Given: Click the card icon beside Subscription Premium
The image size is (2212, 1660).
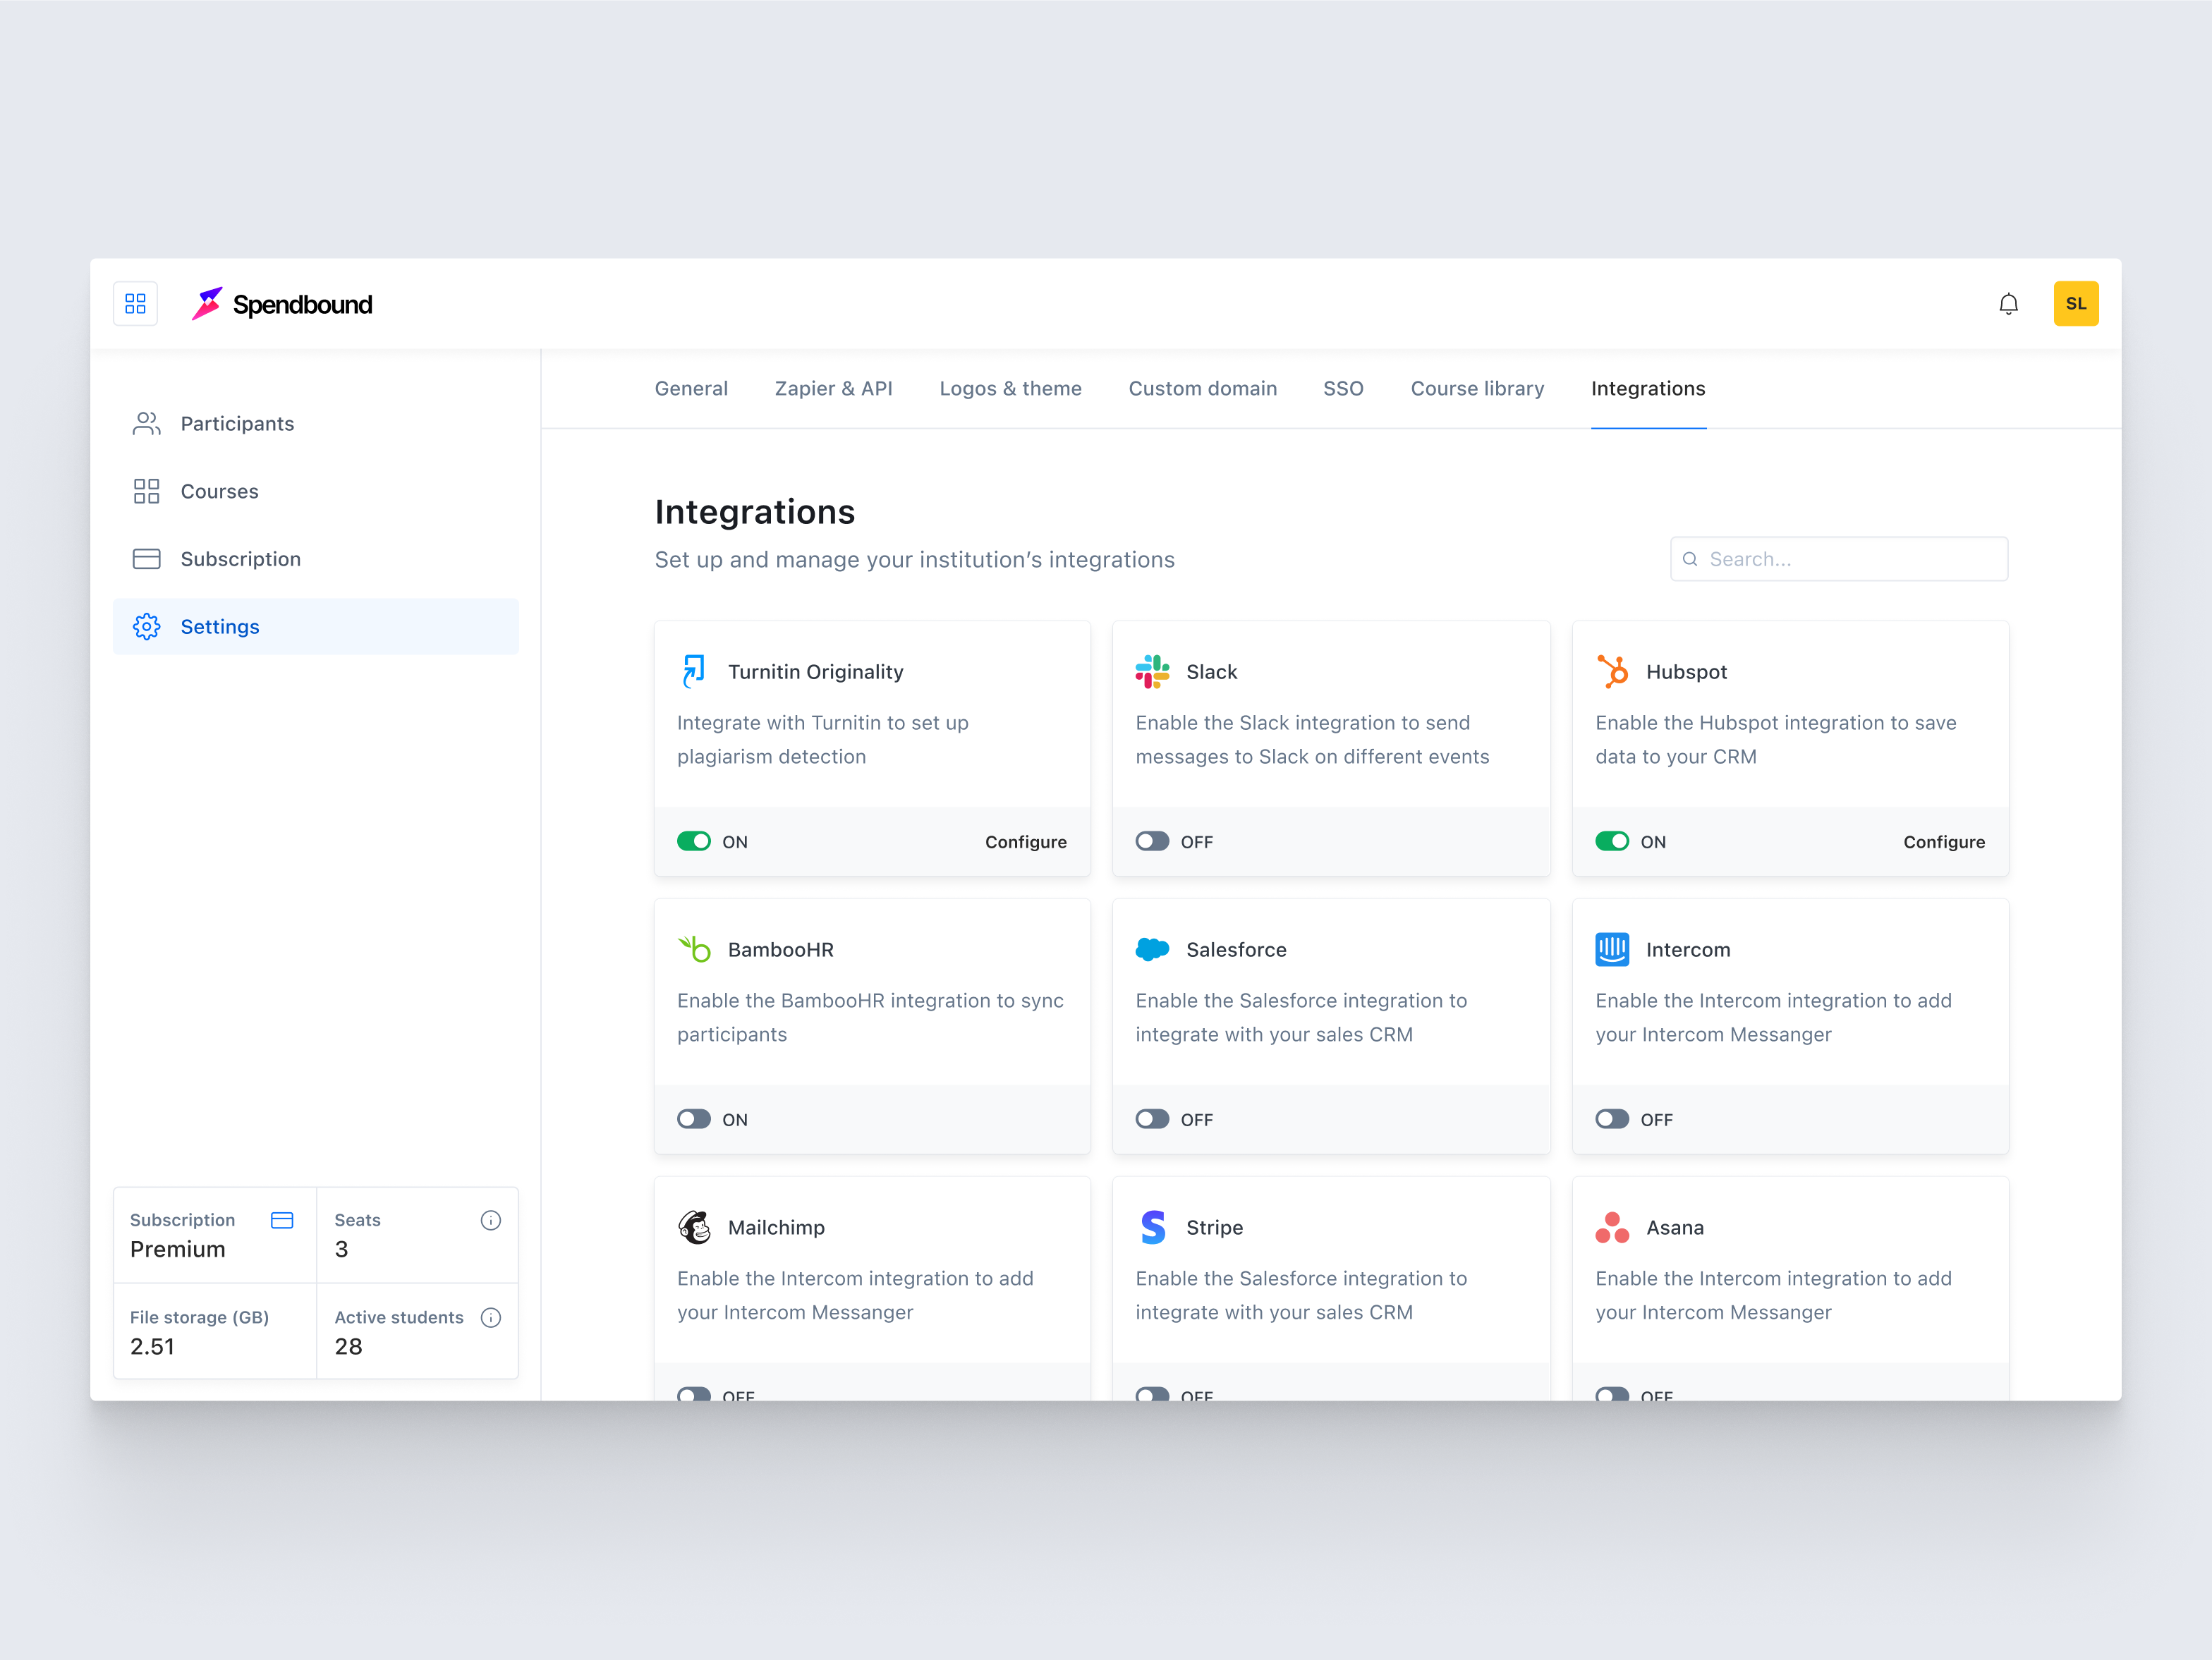Looking at the screenshot, I should [x=282, y=1220].
